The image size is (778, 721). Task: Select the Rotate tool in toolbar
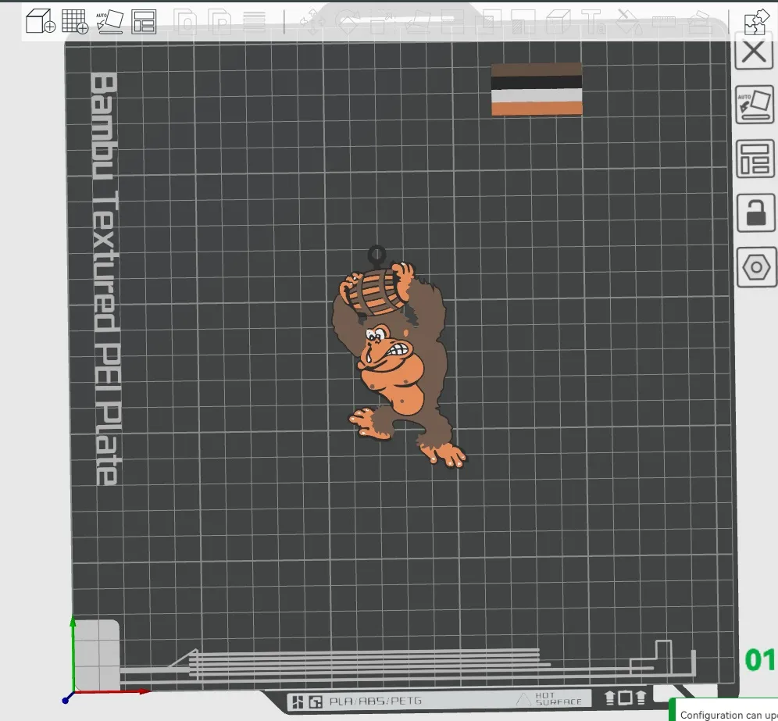tap(348, 22)
